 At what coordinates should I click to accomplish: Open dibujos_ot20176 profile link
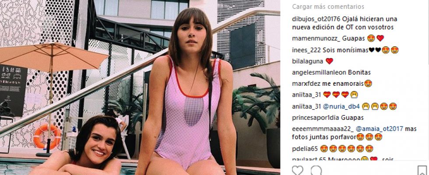pyautogui.click(x=316, y=19)
